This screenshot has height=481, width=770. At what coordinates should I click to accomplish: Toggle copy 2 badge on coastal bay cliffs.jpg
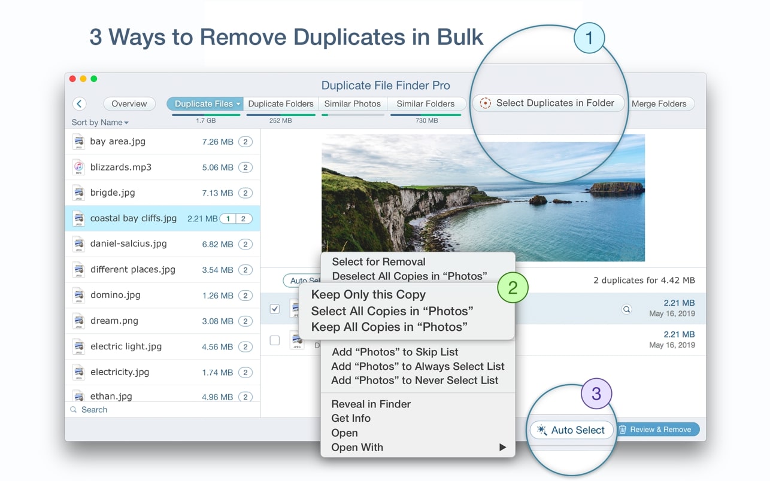[x=244, y=219]
